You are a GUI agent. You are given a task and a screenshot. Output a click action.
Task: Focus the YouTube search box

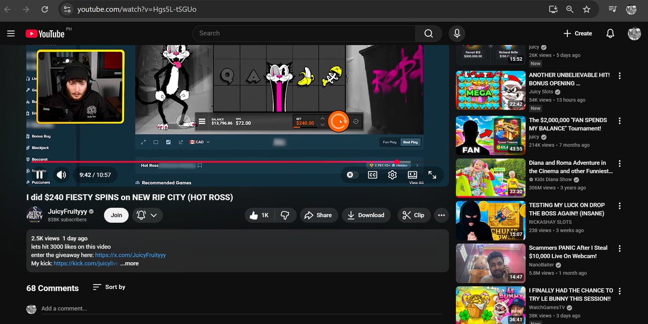click(x=304, y=33)
